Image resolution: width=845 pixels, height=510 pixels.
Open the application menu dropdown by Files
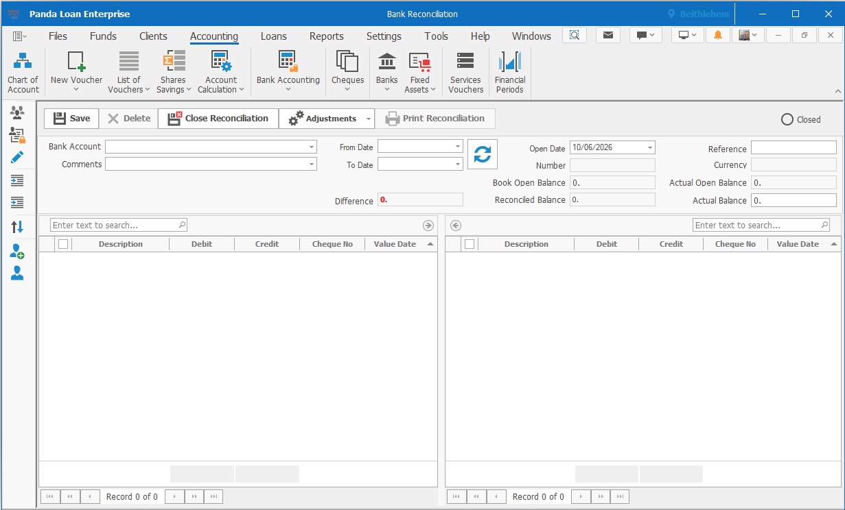point(19,36)
